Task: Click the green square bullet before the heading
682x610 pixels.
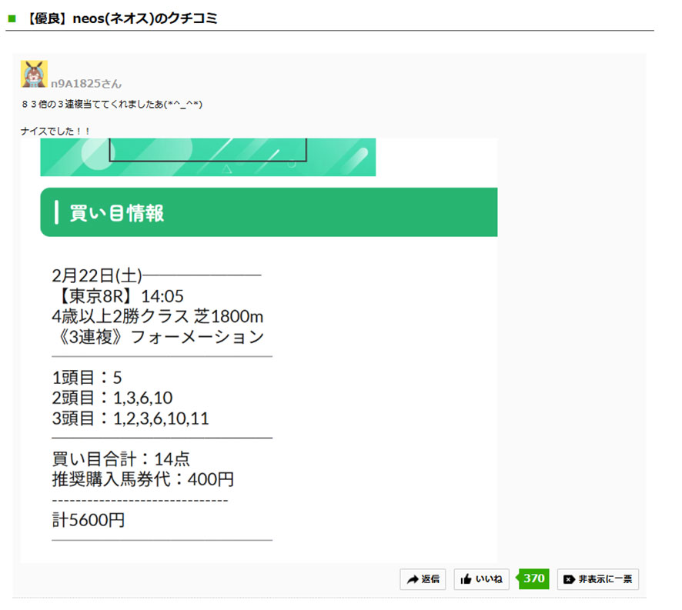Action: tap(12, 18)
